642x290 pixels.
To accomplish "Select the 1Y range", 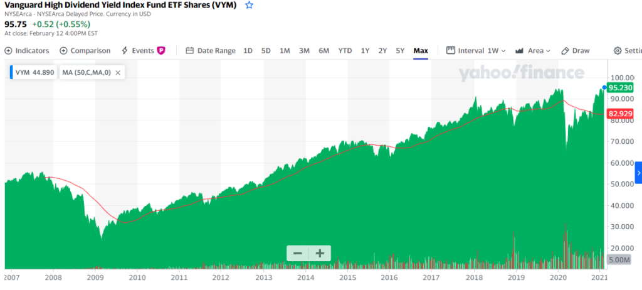I will (x=366, y=51).
